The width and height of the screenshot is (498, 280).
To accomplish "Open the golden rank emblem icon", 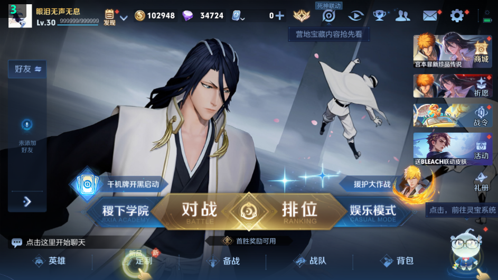I will (x=302, y=15).
